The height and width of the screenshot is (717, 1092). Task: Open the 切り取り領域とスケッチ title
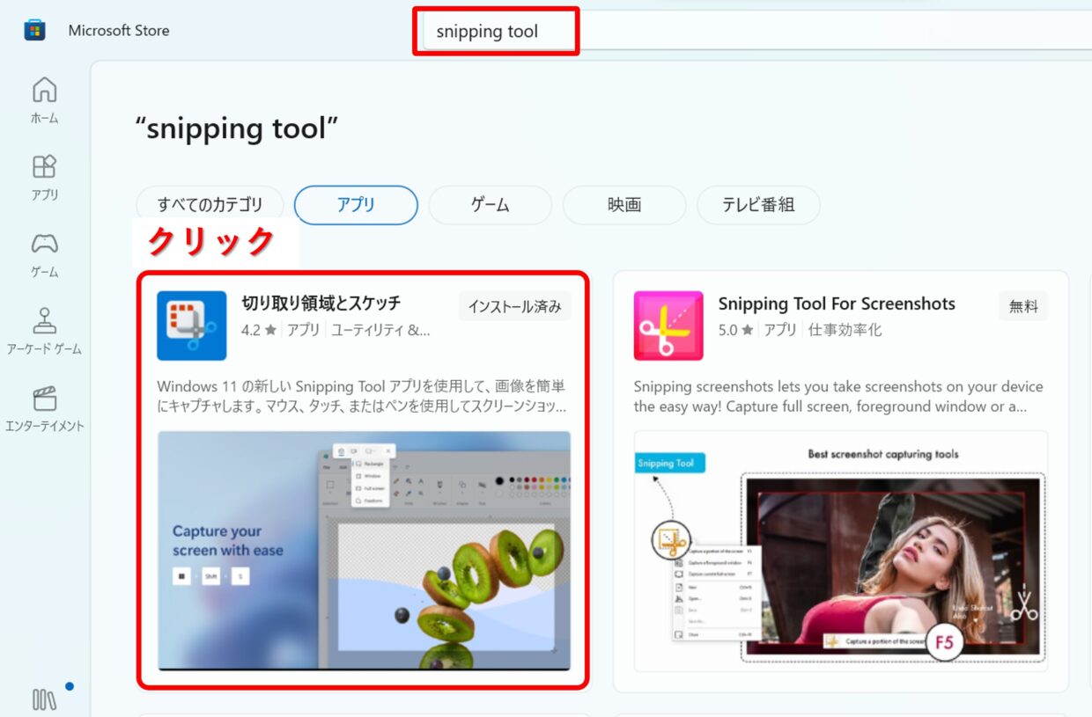coord(321,304)
